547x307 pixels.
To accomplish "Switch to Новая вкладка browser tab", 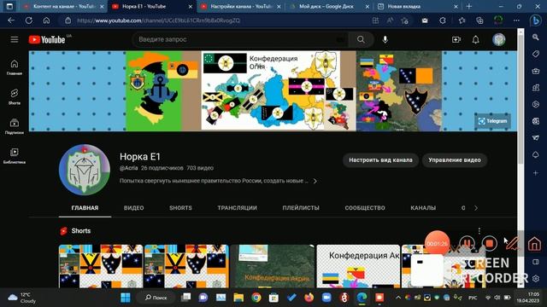I will click(x=418, y=6).
